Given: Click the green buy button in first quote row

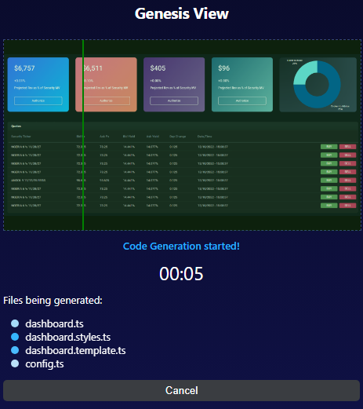Looking at the screenshot, I should coord(329,147).
